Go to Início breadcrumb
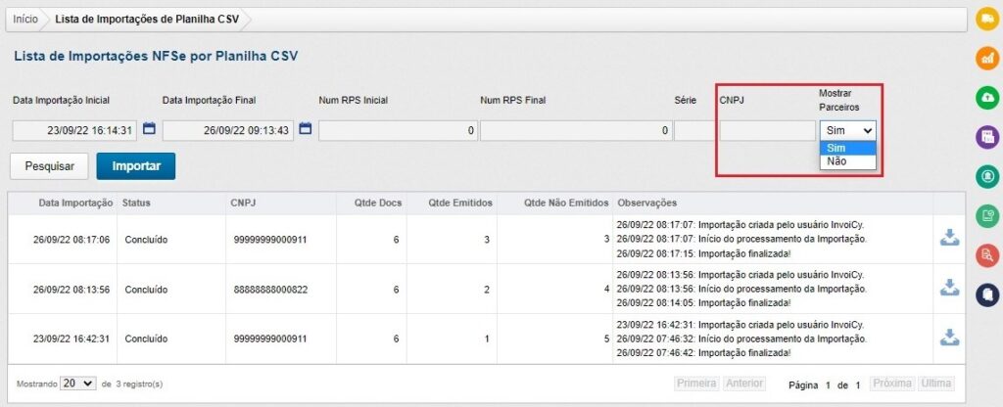 (25, 20)
